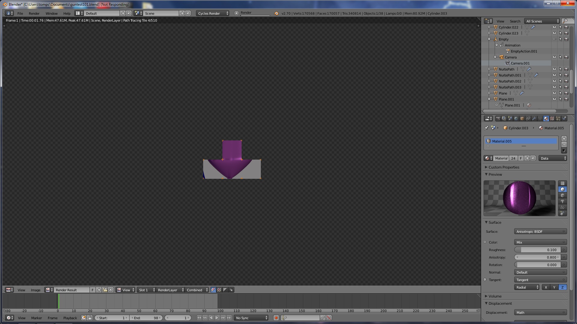Click the F fake user button for Material
This screenshot has height=324, width=577.
tap(521, 158)
